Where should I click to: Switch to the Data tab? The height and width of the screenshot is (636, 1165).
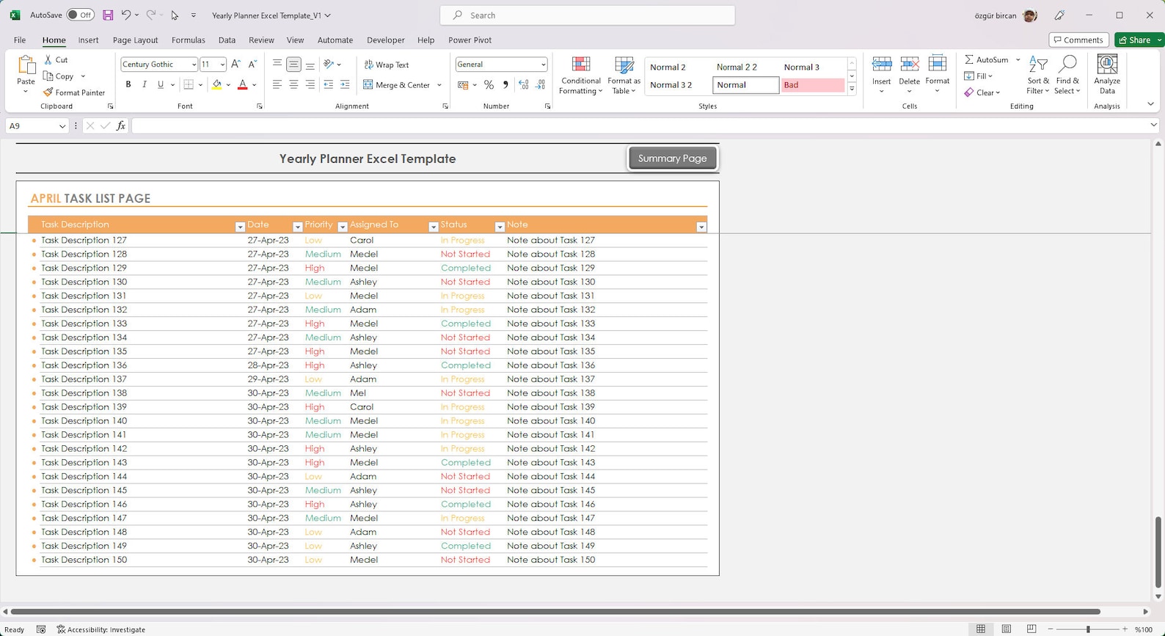point(227,40)
